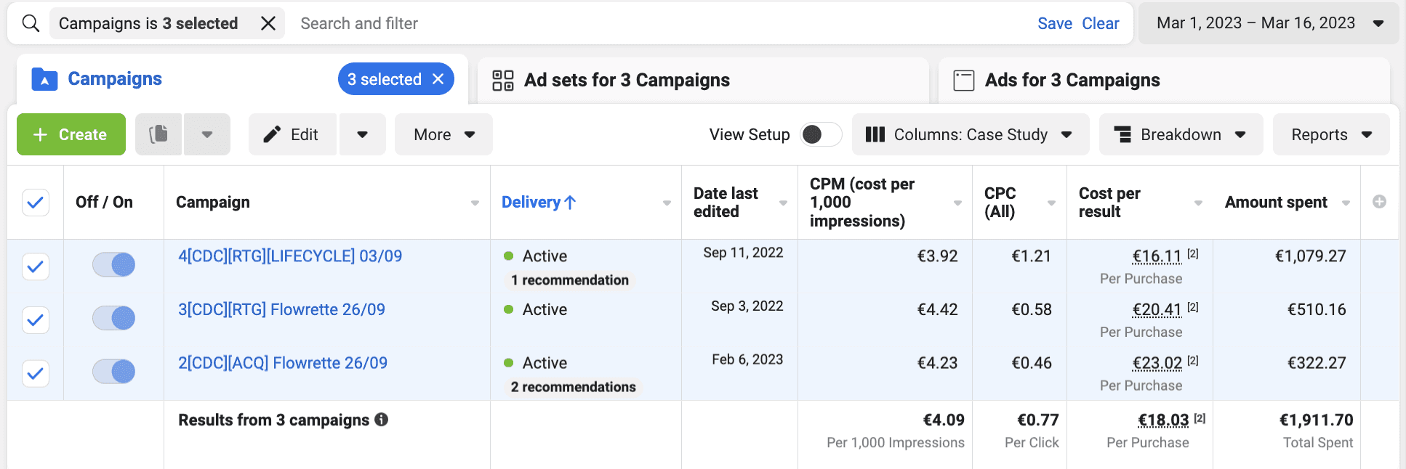
Task: Open the date range Mar 1 – Mar 16 picker
Action: 1269,23
